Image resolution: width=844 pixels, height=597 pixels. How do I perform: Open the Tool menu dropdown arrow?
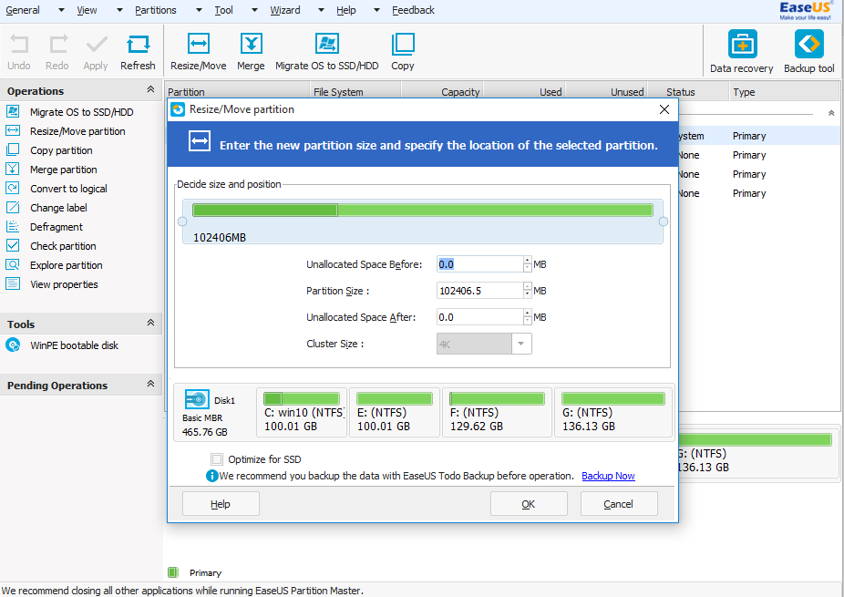(x=254, y=10)
